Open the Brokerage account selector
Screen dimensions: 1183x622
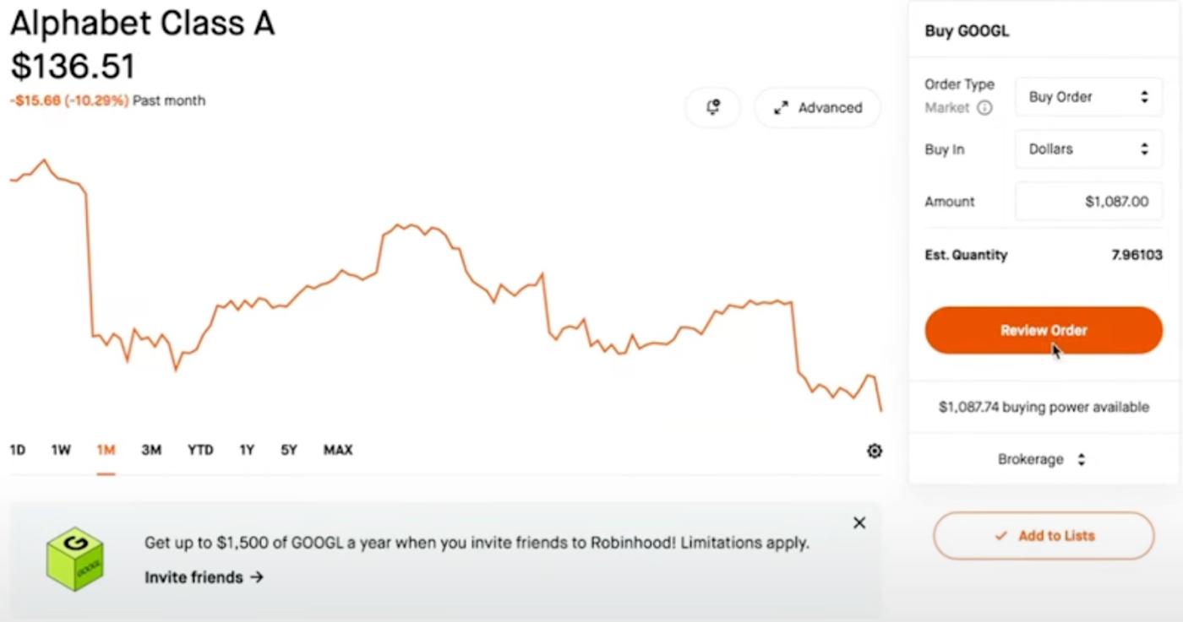pyautogui.click(x=1041, y=460)
